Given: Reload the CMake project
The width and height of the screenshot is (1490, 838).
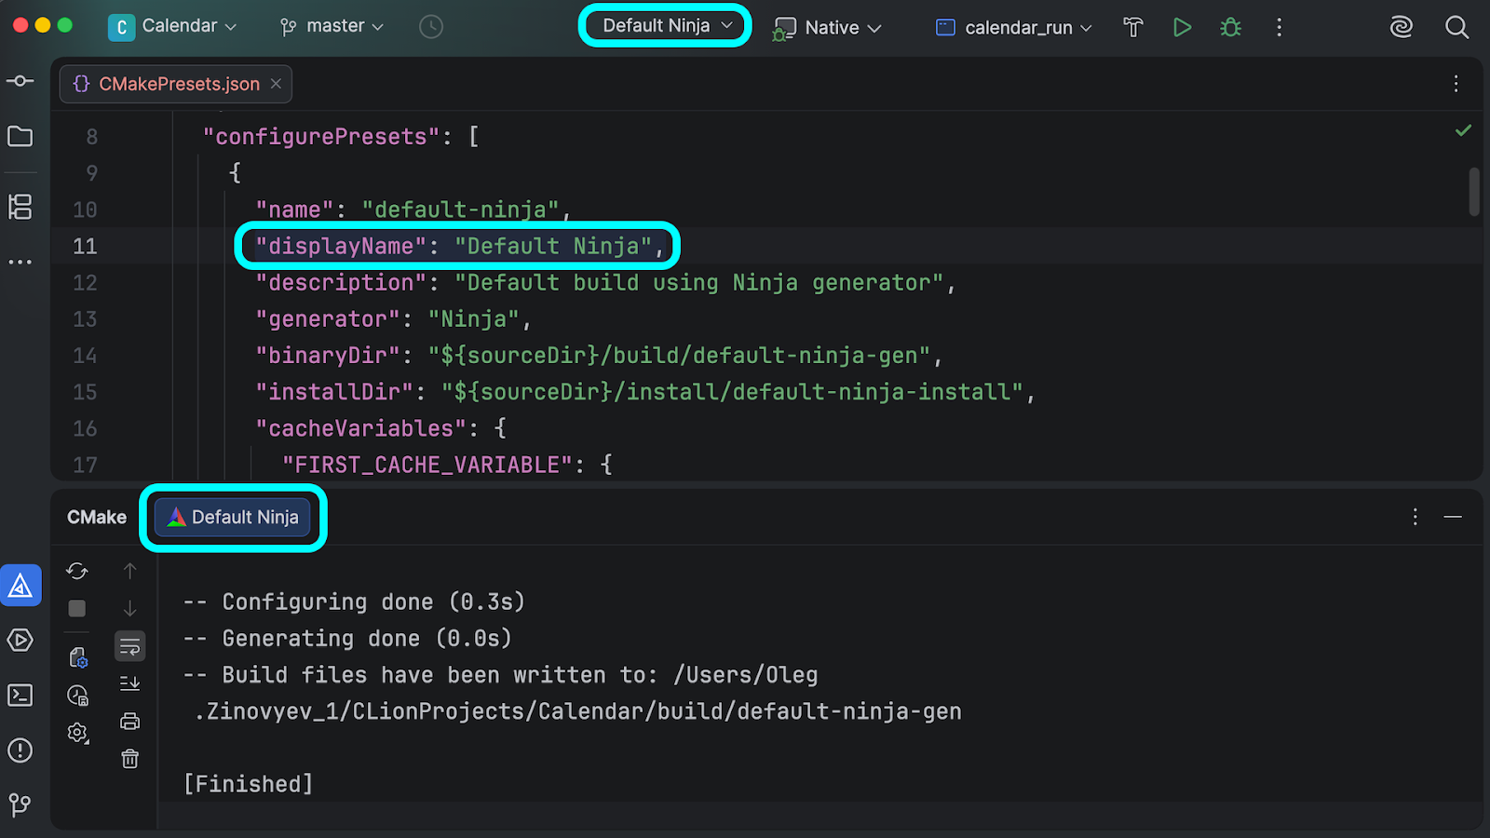Looking at the screenshot, I should [x=77, y=571].
